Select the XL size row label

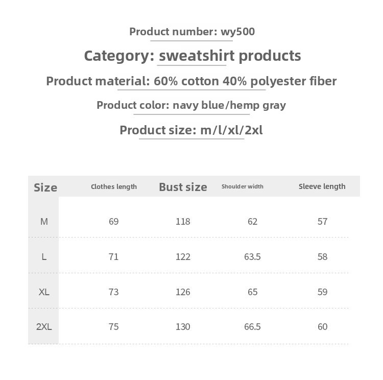click(x=44, y=292)
